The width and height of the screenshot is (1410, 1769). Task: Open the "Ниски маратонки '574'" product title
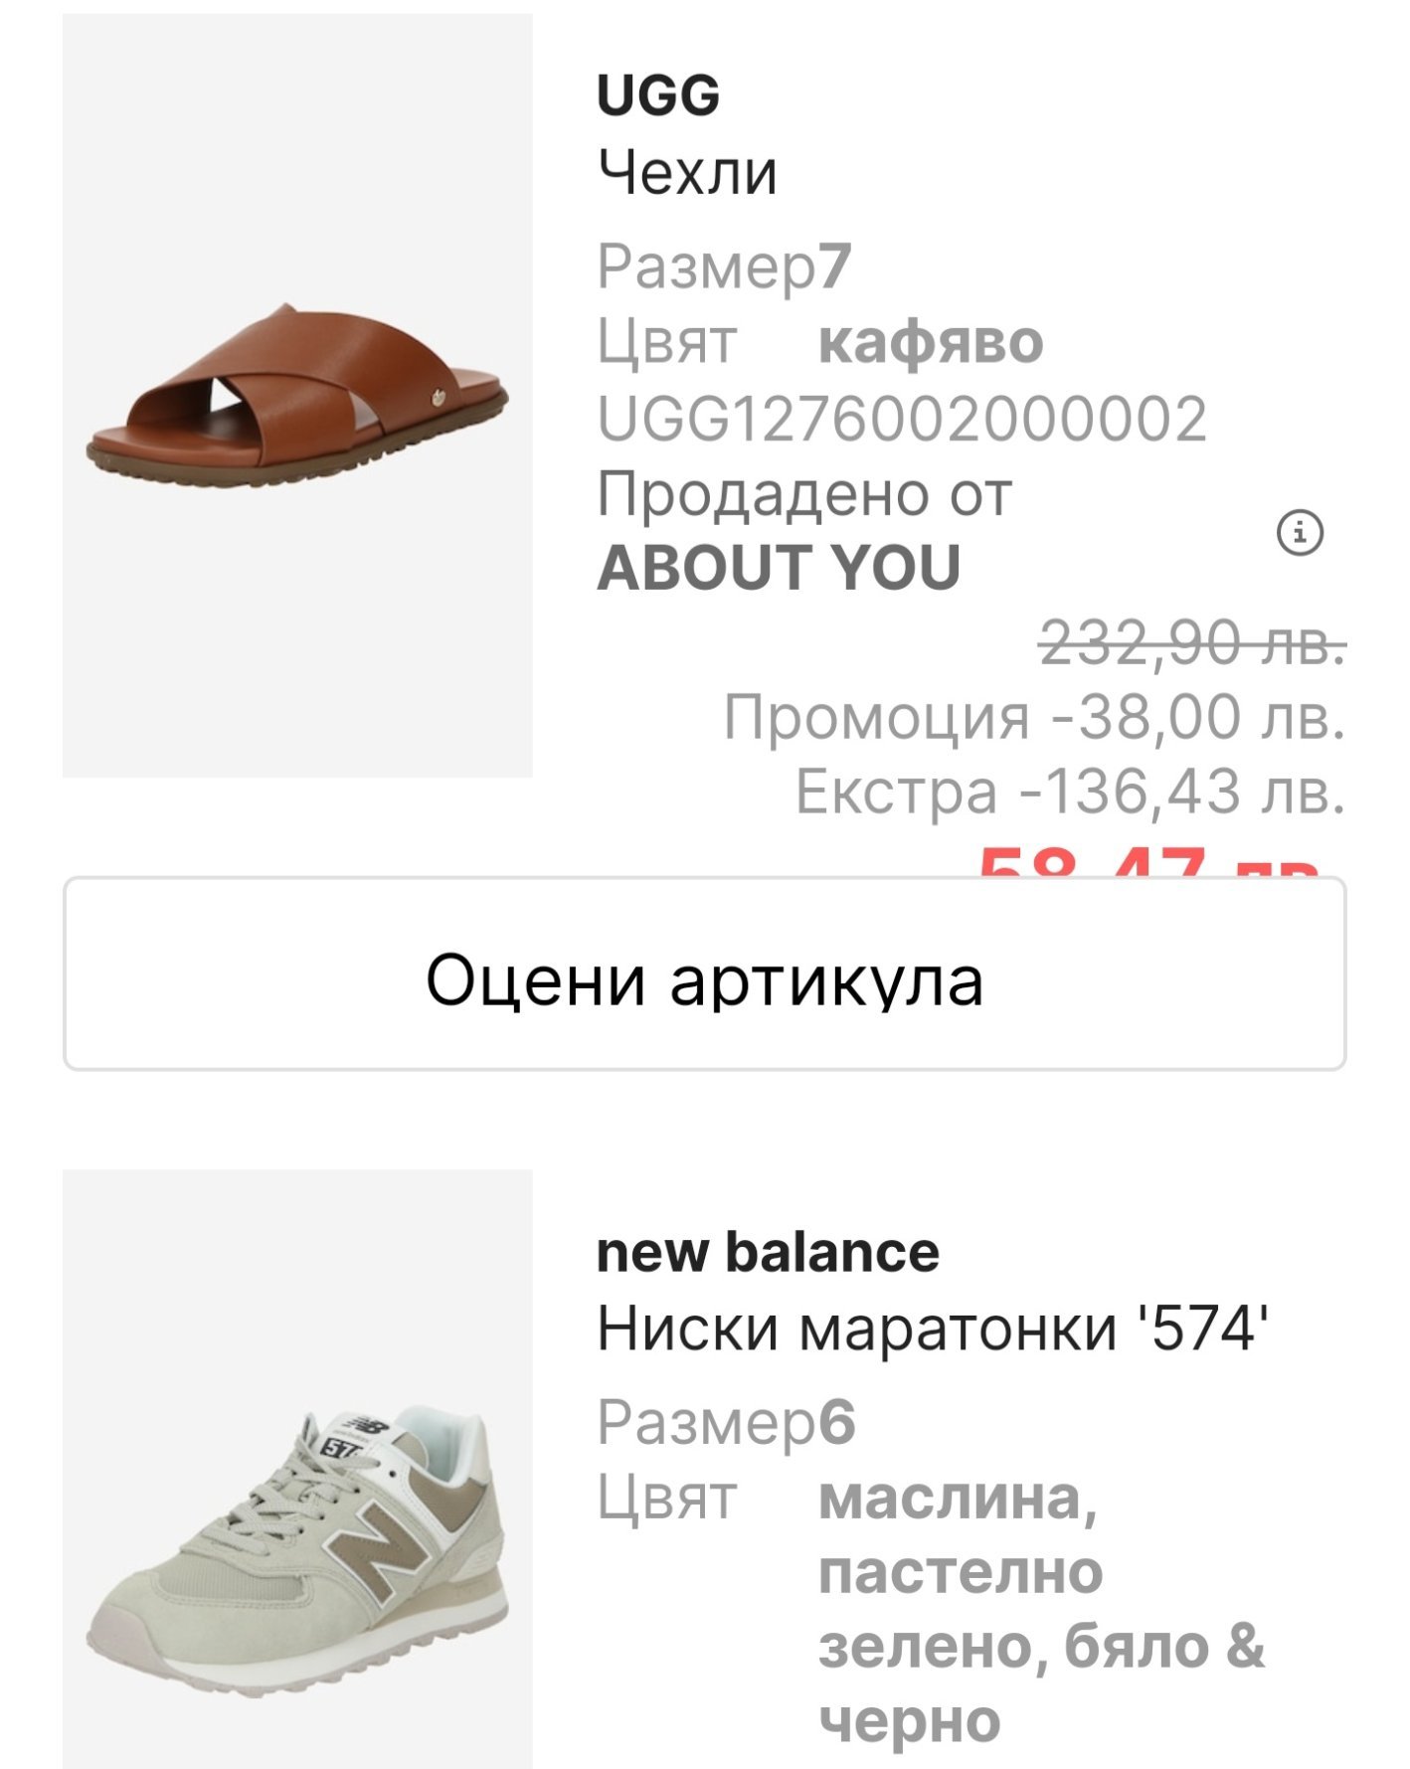pyautogui.click(x=933, y=1327)
